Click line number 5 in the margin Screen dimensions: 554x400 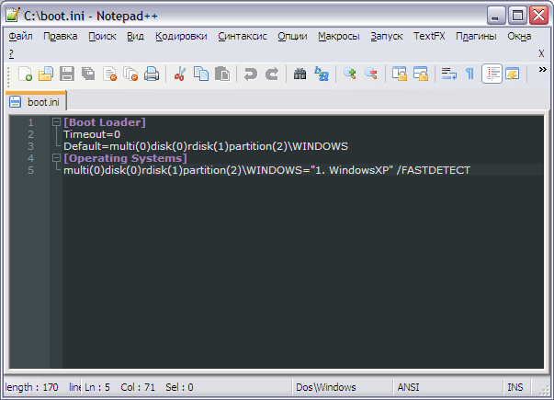[x=30, y=170]
